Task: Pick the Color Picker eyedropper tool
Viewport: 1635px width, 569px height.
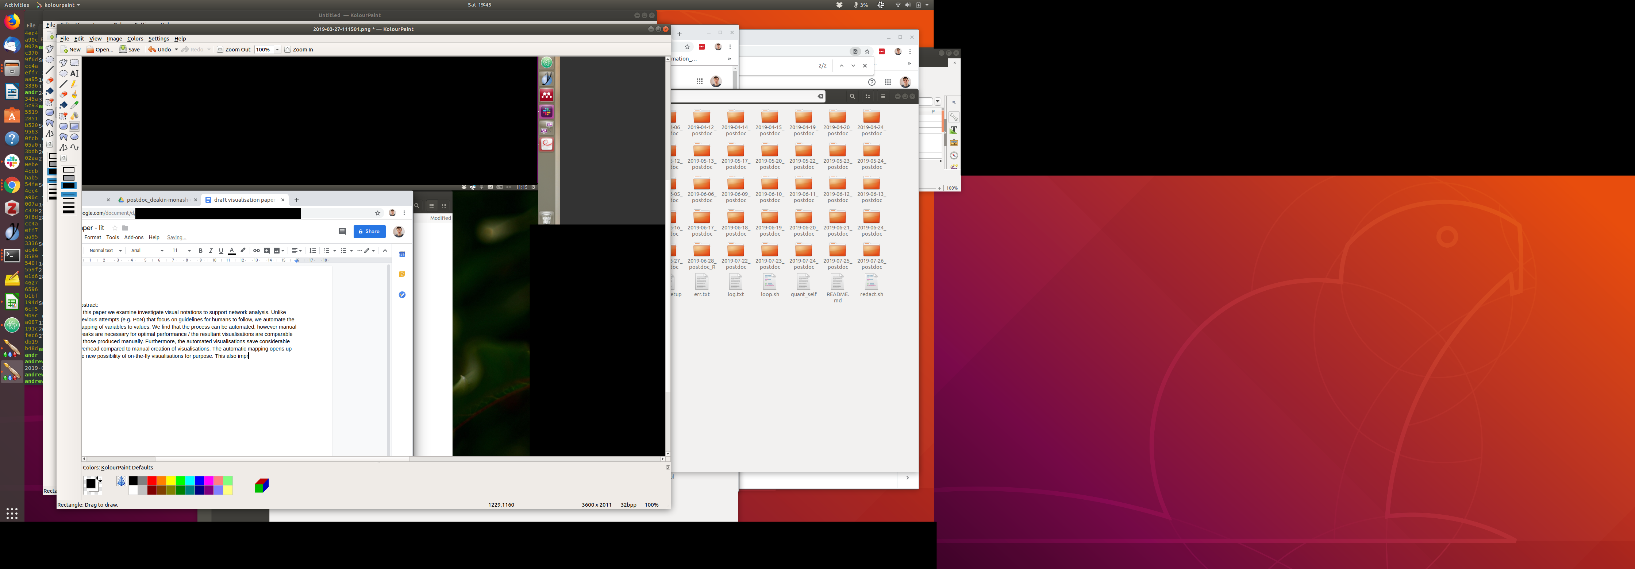Action: click(x=74, y=105)
